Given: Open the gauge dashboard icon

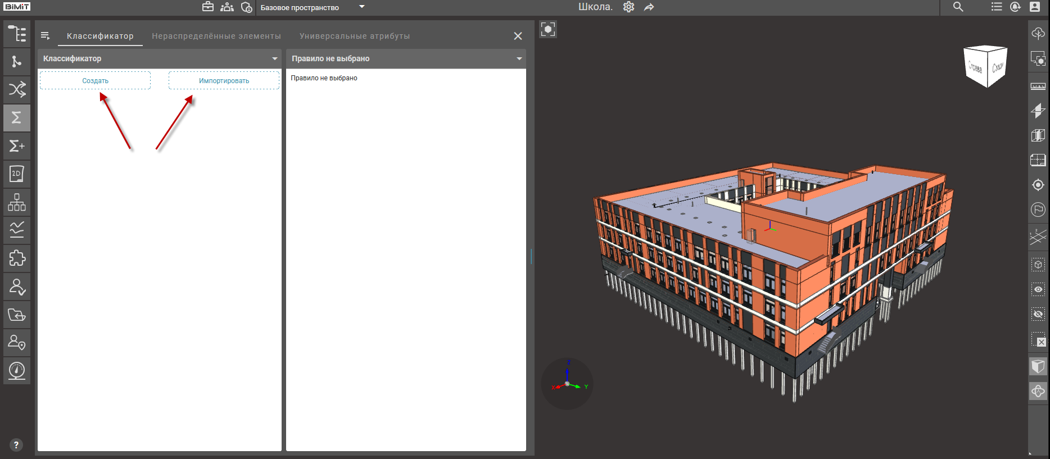Looking at the screenshot, I should pyautogui.click(x=17, y=371).
